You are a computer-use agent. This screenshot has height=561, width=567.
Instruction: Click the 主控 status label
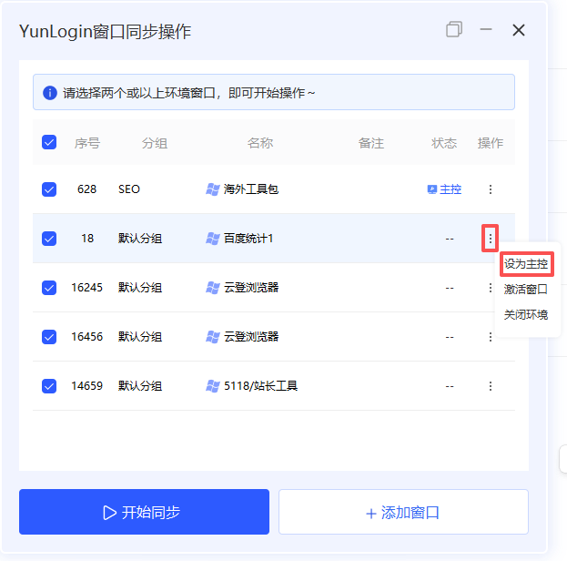click(451, 189)
